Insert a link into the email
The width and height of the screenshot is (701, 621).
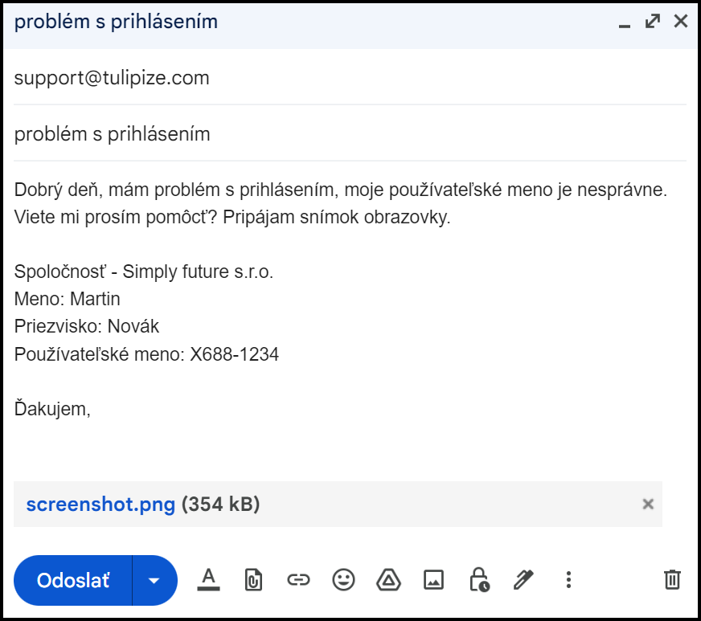pyautogui.click(x=298, y=579)
